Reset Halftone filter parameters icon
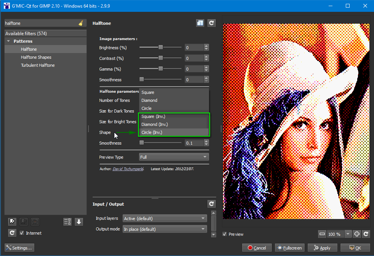 [211, 23]
